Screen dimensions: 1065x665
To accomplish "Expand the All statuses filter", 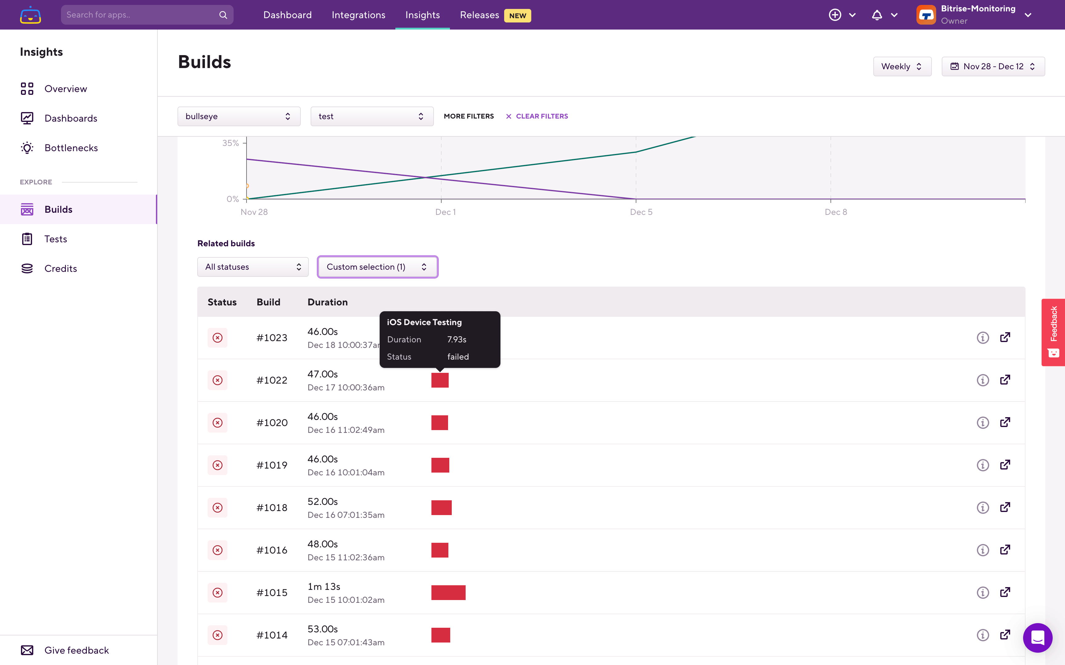I will tap(253, 267).
